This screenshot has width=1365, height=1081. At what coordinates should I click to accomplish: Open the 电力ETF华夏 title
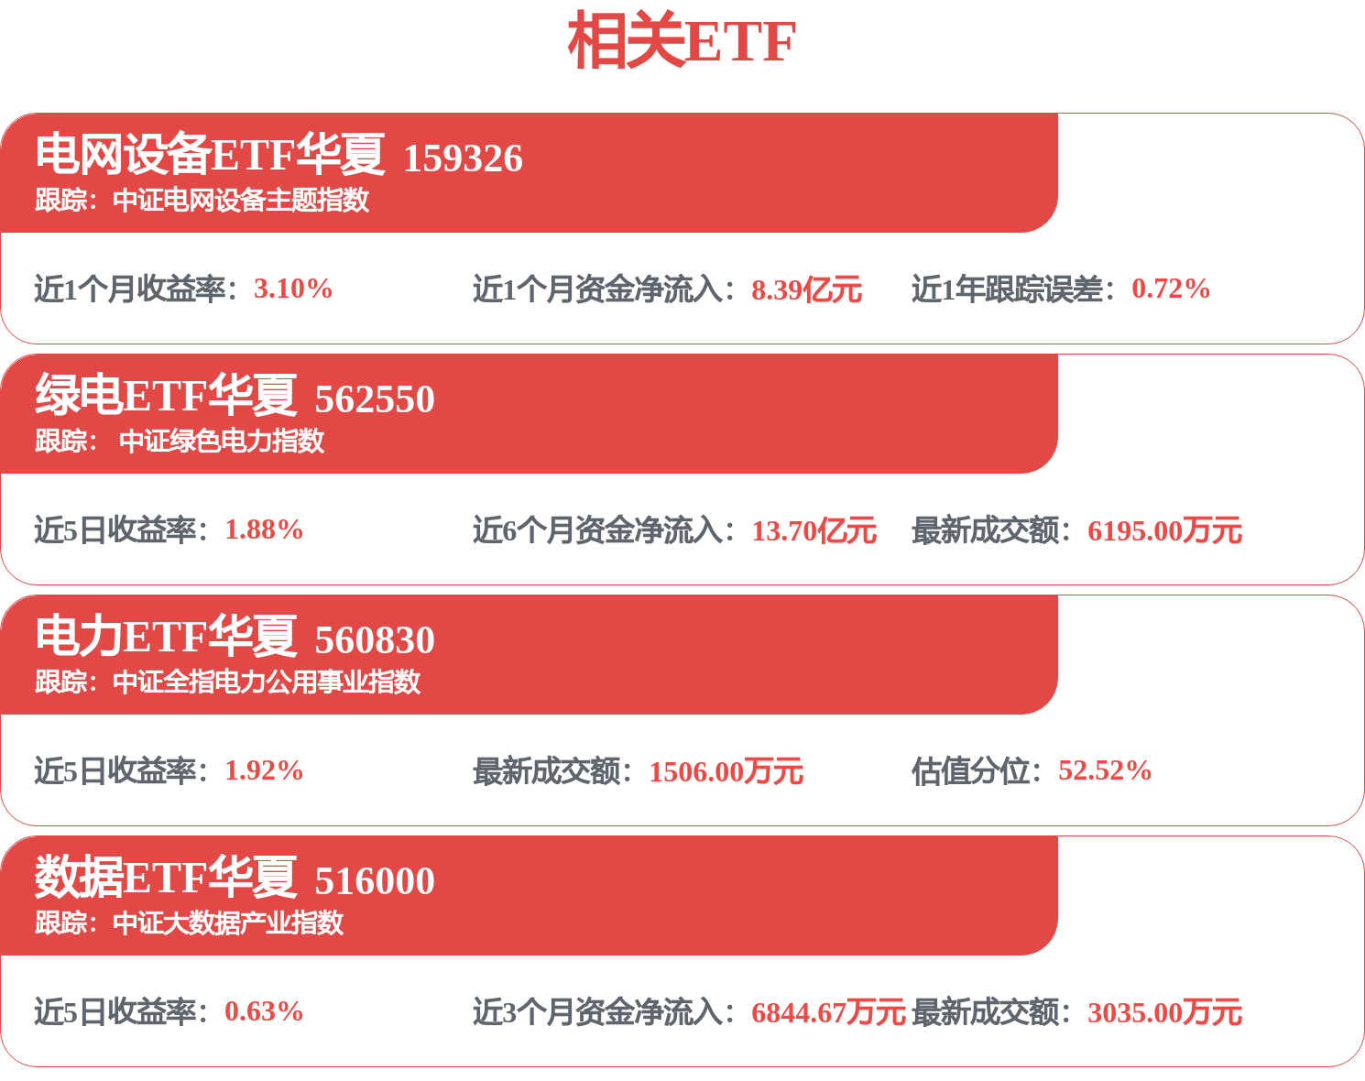[166, 636]
